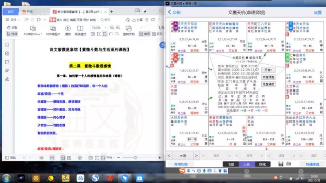
Task: Open signature panel in PDF sidebar
Action: coord(7,79)
